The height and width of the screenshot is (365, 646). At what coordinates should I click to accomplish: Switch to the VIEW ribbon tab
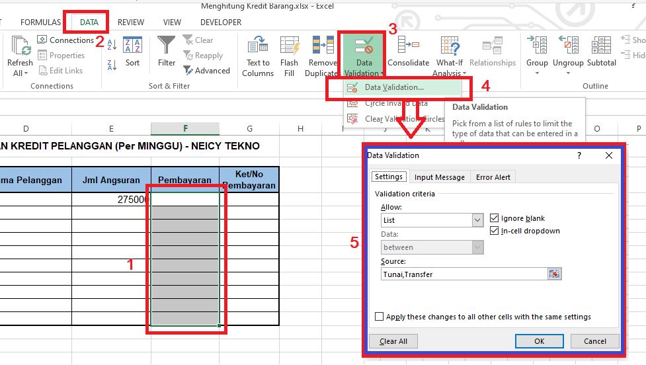pos(172,22)
